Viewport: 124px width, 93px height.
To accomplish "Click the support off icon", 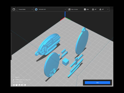I will tap(93, 9).
